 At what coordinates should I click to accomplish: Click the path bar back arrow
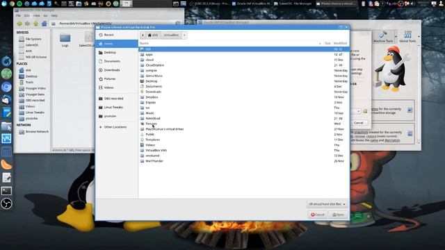pos(143,35)
